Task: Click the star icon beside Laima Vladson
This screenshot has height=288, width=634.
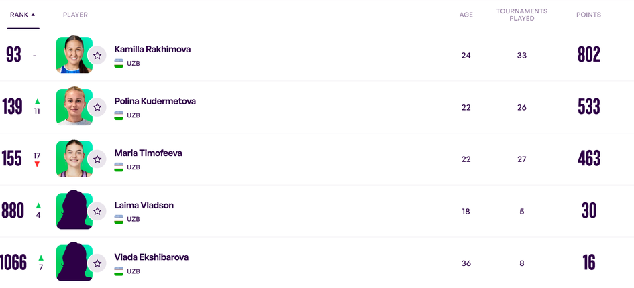Action: point(97,211)
